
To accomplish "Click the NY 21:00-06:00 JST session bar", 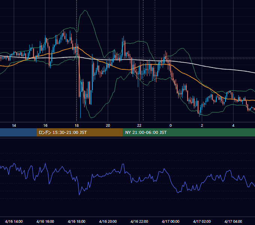I will point(189,132).
